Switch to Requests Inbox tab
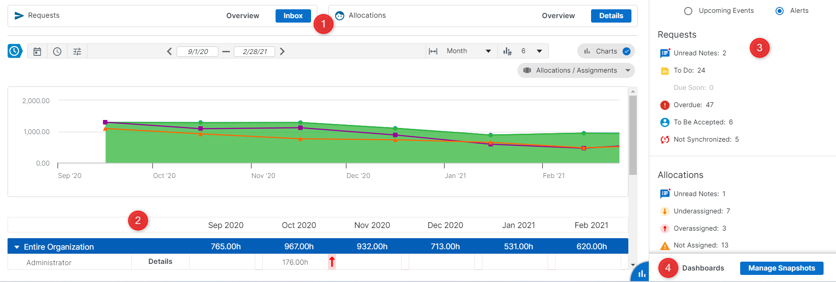This screenshot has width=836, height=282. click(x=293, y=16)
